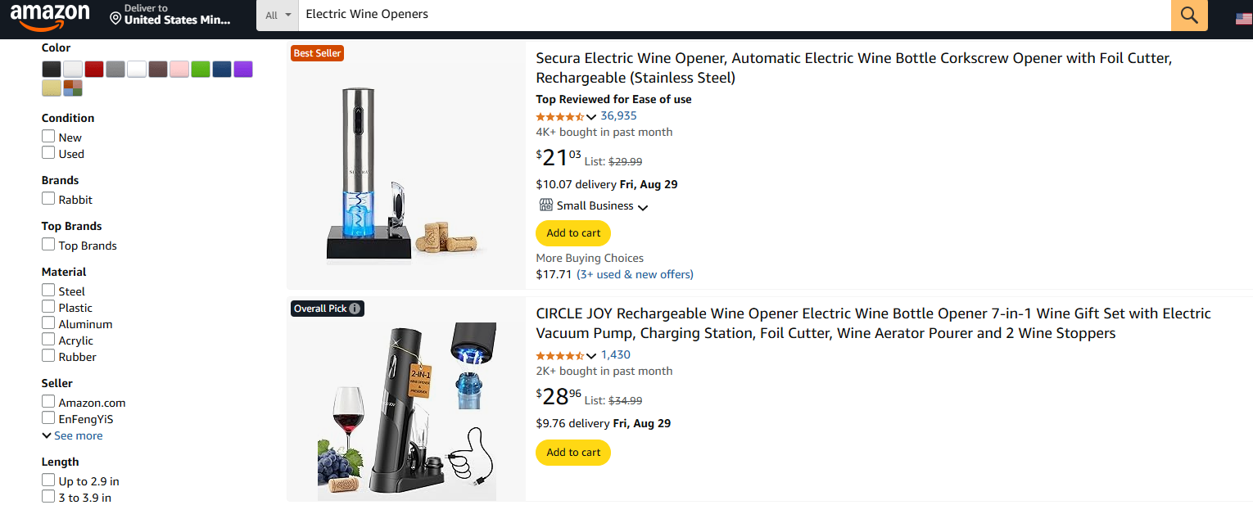Click the Best Seller badge
The image size is (1253, 505).
click(x=317, y=53)
